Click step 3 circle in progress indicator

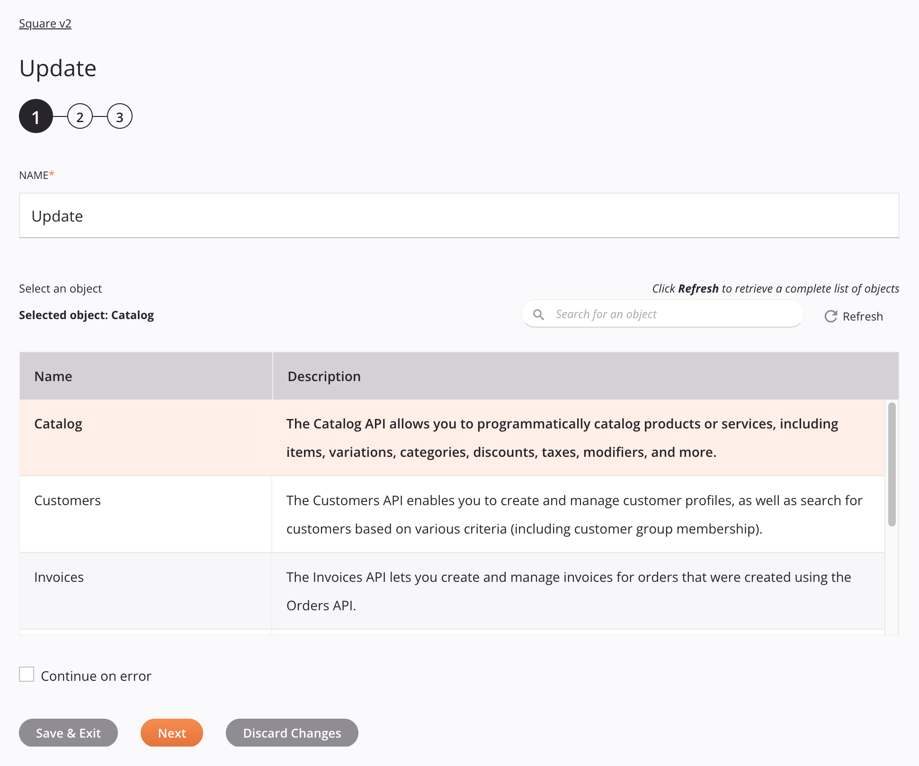[119, 117]
